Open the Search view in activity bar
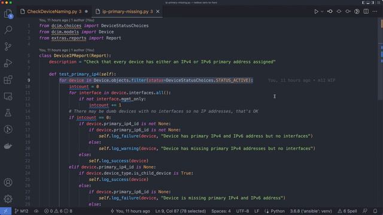 tap(8, 30)
